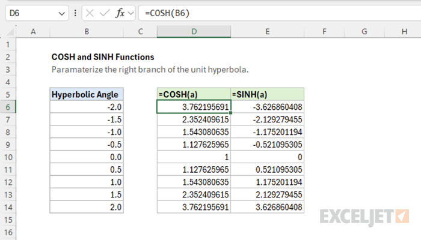Screen dimensions: 421x240
Task: Select row 2 header
Action: [x=8, y=57]
